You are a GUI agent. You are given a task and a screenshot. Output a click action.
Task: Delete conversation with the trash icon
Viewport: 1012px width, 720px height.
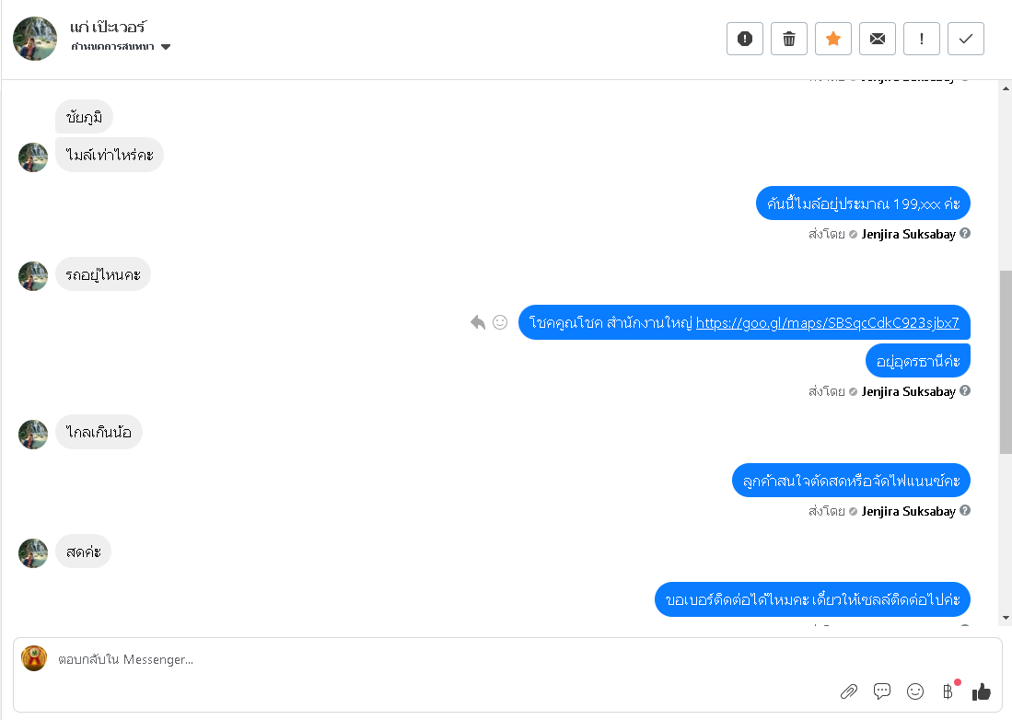point(789,39)
